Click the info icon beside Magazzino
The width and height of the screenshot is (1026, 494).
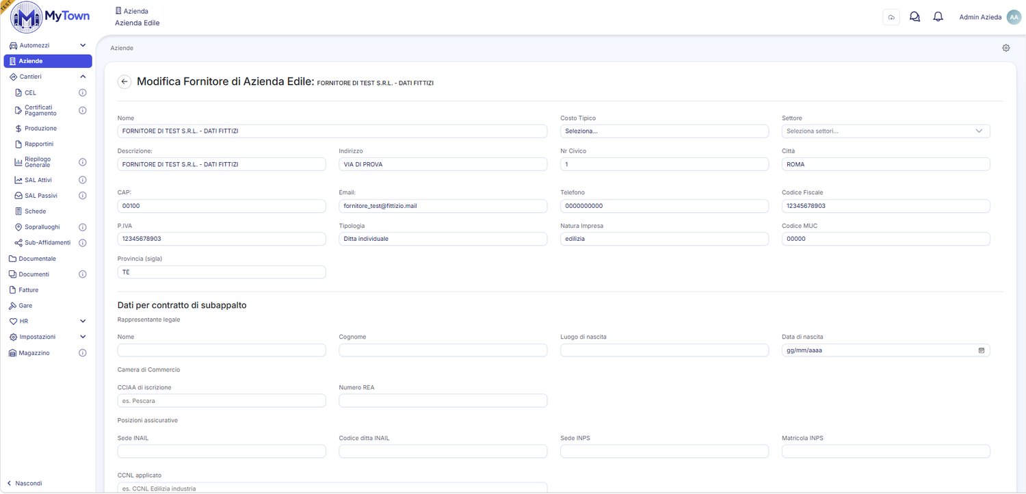tap(82, 353)
